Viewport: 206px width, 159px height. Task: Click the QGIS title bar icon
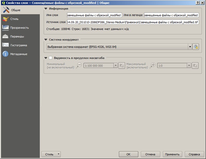(4, 3)
